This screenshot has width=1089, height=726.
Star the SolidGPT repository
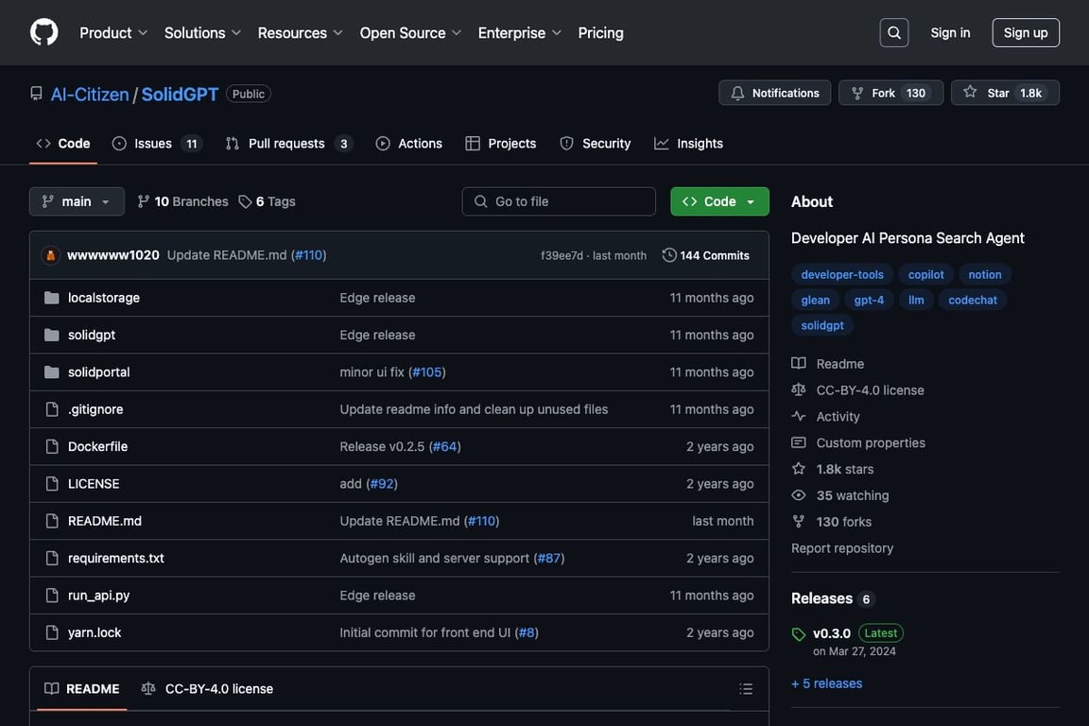pos(1004,93)
